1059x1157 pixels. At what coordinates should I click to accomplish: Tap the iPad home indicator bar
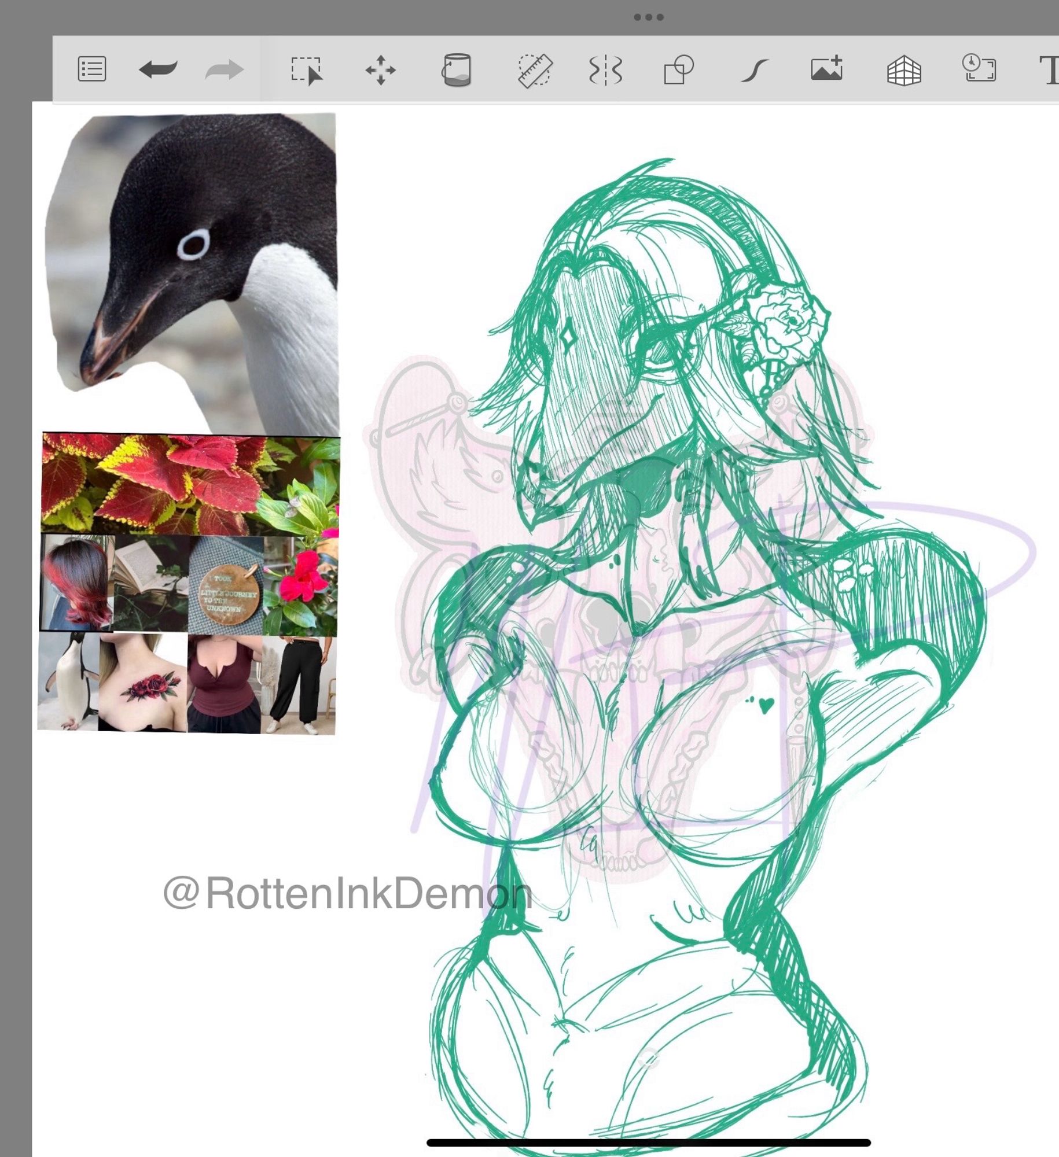click(x=649, y=1143)
